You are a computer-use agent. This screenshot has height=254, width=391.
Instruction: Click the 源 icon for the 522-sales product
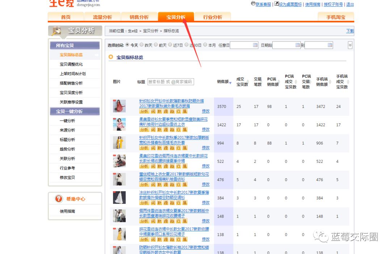point(166,166)
